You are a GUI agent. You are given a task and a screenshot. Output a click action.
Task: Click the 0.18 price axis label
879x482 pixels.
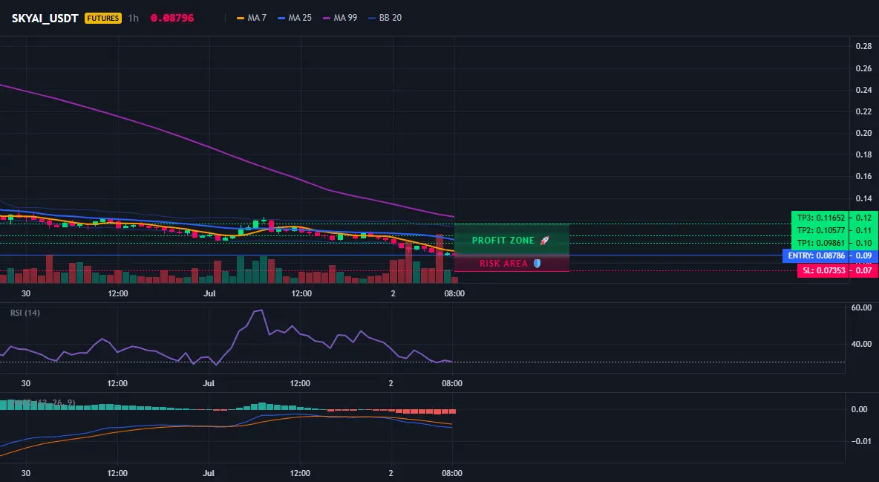tap(864, 154)
